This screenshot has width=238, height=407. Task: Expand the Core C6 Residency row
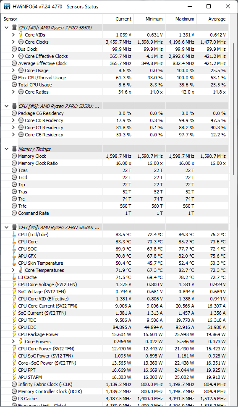[13, 135]
